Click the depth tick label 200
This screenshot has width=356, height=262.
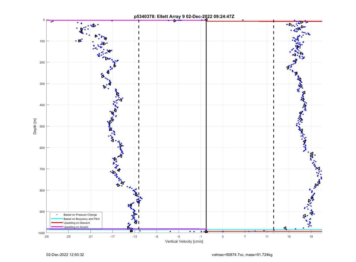tap(42, 62)
